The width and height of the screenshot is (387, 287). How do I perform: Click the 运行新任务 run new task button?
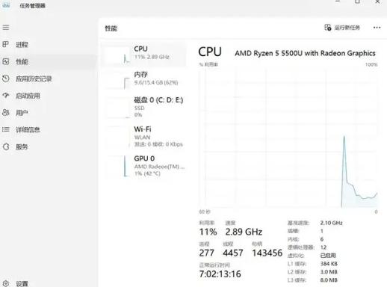(342, 28)
